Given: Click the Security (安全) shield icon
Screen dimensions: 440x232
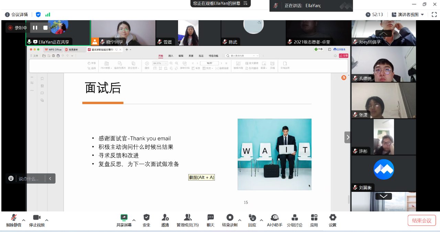Looking at the screenshot, I should 146,218.
